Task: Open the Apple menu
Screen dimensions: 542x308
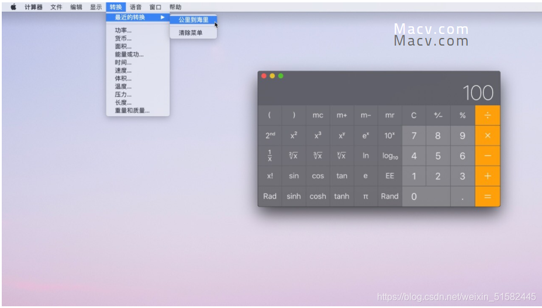Action: coord(13,7)
